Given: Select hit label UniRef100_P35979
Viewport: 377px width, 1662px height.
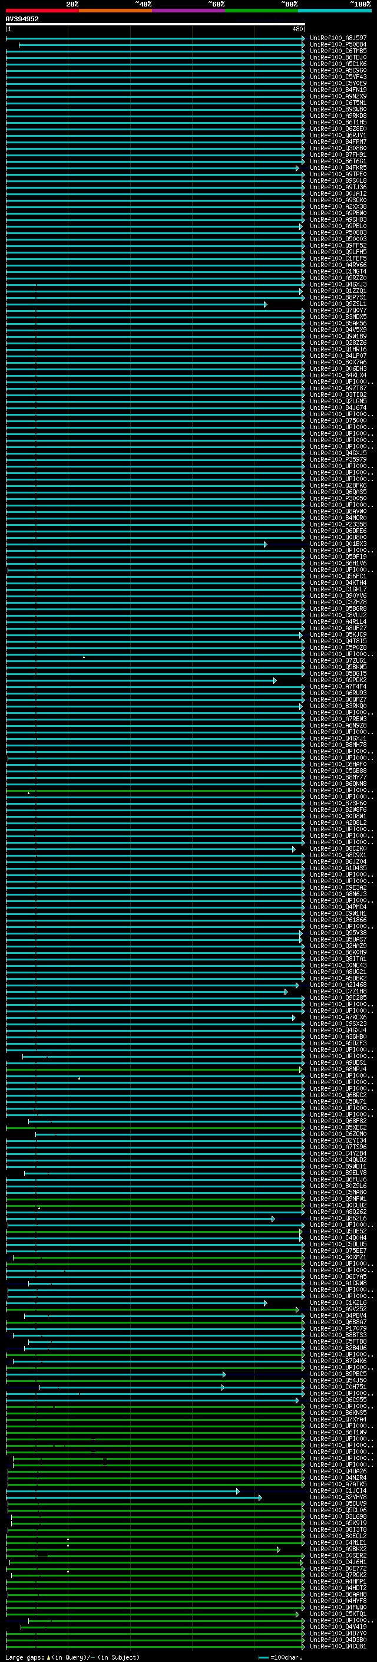Looking at the screenshot, I should (338, 459).
